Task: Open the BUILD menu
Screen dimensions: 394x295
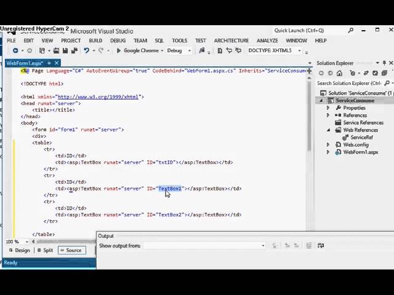Action: pos(95,41)
